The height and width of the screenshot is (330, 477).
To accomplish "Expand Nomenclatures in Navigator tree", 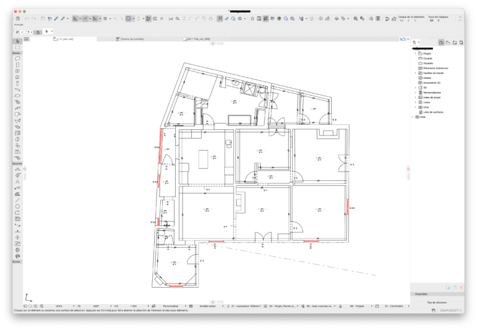I will [x=416, y=93].
